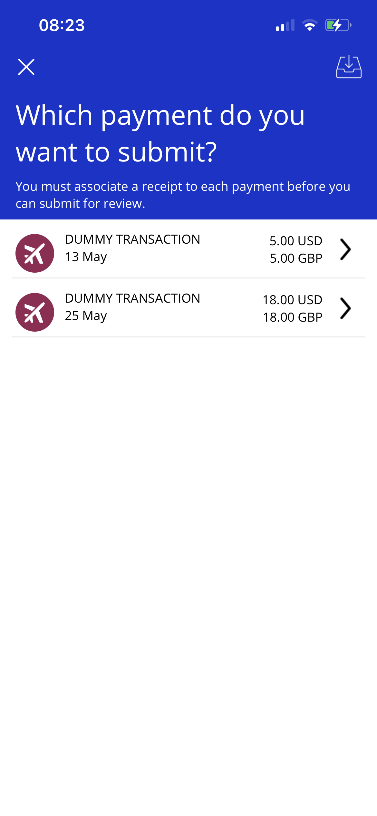Tap the cellular signal bars icon
This screenshot has height=816, width=377.
285,25
